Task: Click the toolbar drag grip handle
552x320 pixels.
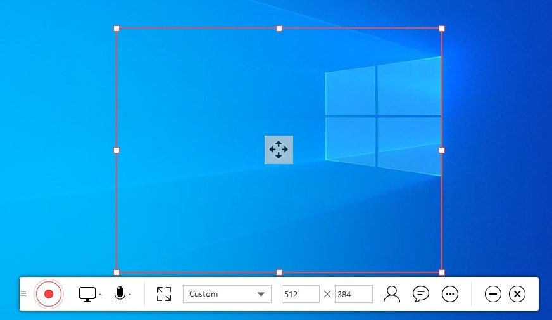Action: coord(23,293)
